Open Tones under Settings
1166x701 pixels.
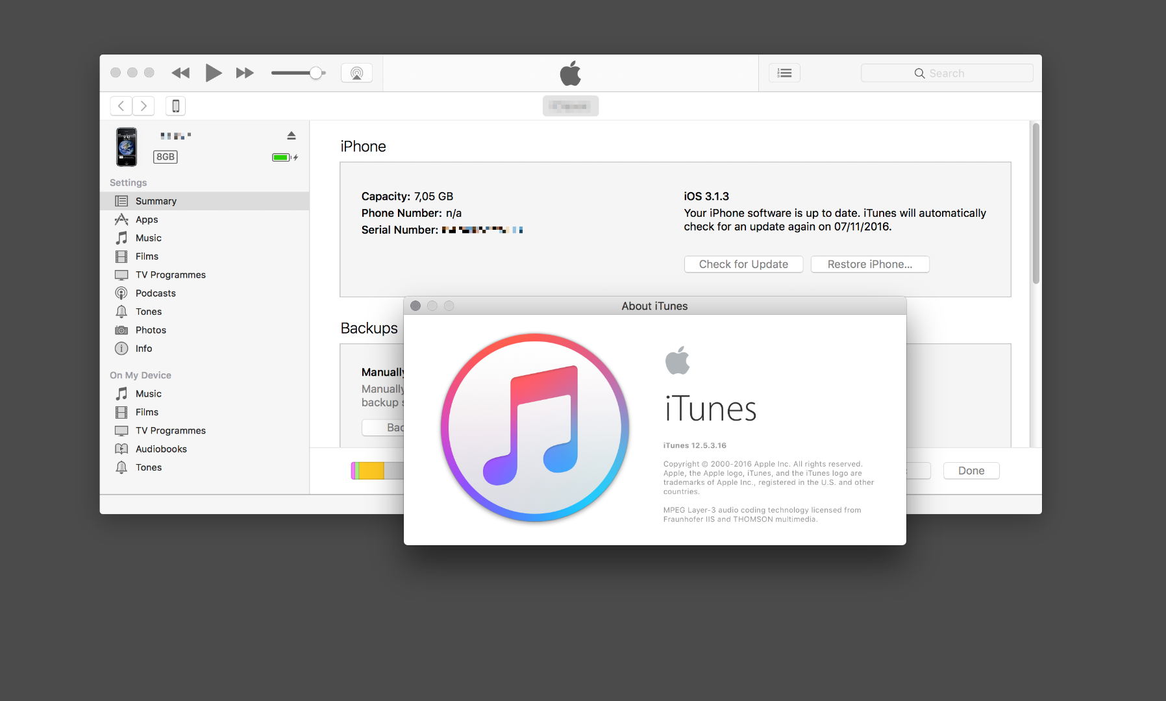coord(205,312)
